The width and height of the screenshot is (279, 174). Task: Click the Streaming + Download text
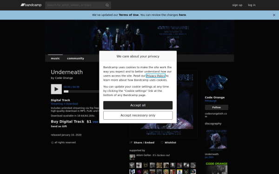(64, 104)
